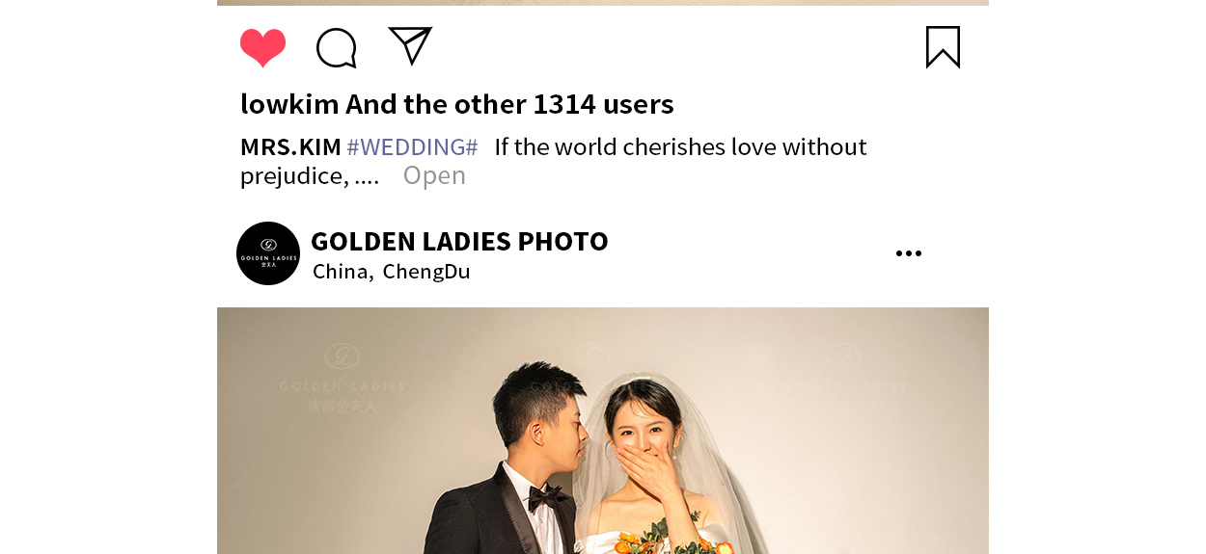The width and height of the screenshot is (1206, 554).
Task: Unlike the post with the red heart
Action: (262, 48)
